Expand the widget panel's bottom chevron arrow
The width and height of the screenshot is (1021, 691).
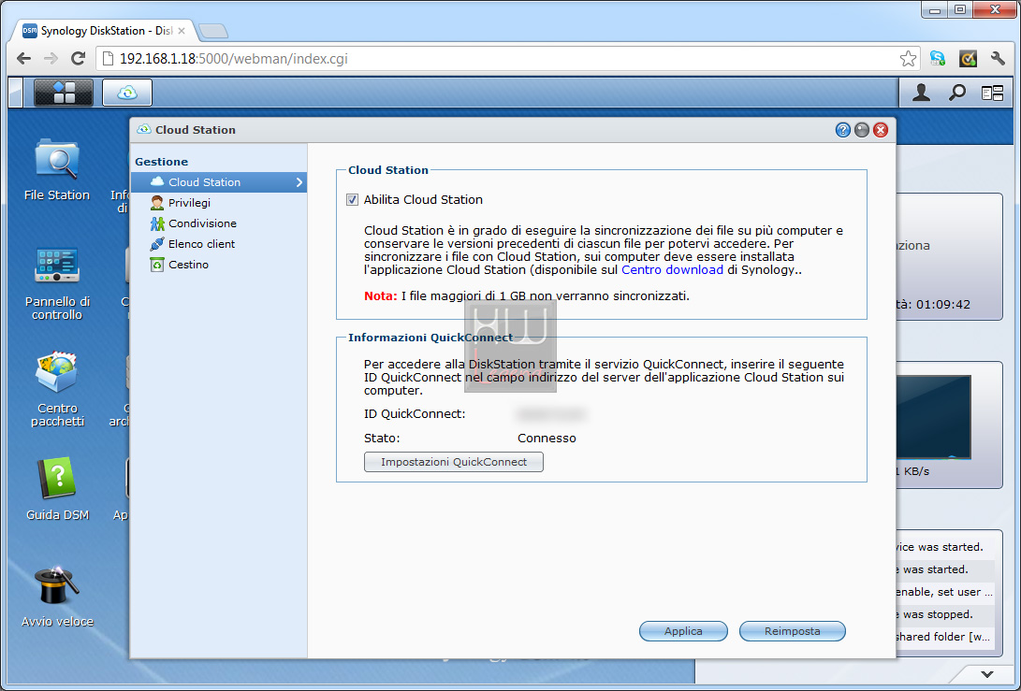pyautogui.click(x=987, y=674)
